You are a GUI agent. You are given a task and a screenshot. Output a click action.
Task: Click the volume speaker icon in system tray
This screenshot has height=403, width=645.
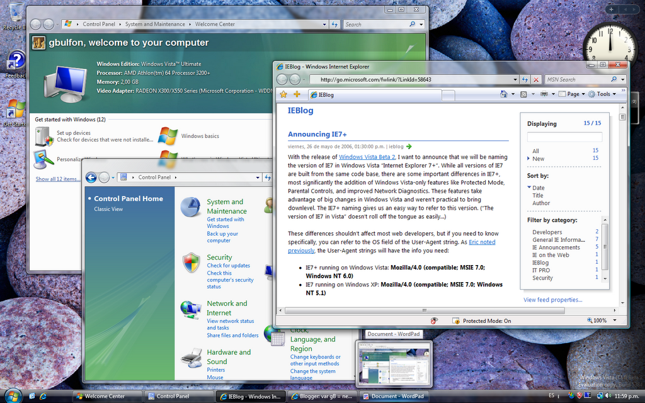tap(608, 396)
